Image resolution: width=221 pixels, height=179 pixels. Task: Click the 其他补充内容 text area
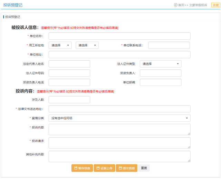click(119, 157)
